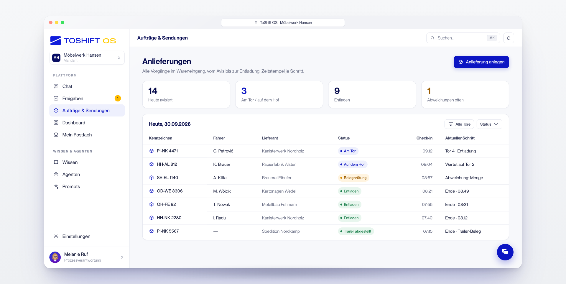
Task: Go to Freigaben in the sidebar
Action: (x=87, y=99)
